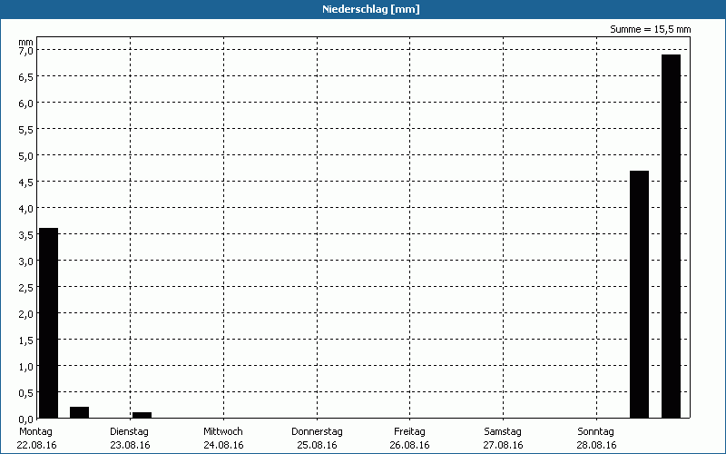The height and width of the screenshot is (454, 726).
Task: Click the date 24.08.16
Action: coord(223,446)
